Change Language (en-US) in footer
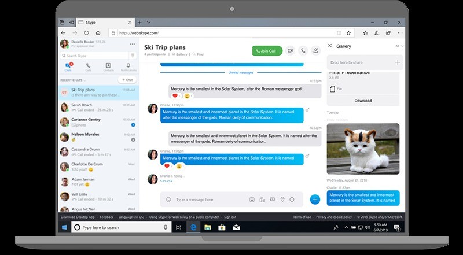This screenshot has height=255, width=463. (131, 217)
